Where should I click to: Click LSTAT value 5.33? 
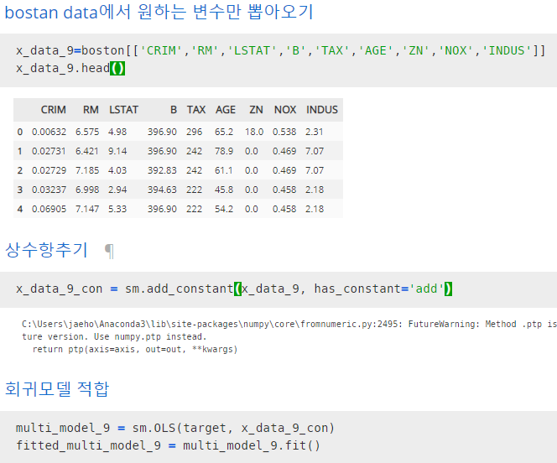(117, 209)
